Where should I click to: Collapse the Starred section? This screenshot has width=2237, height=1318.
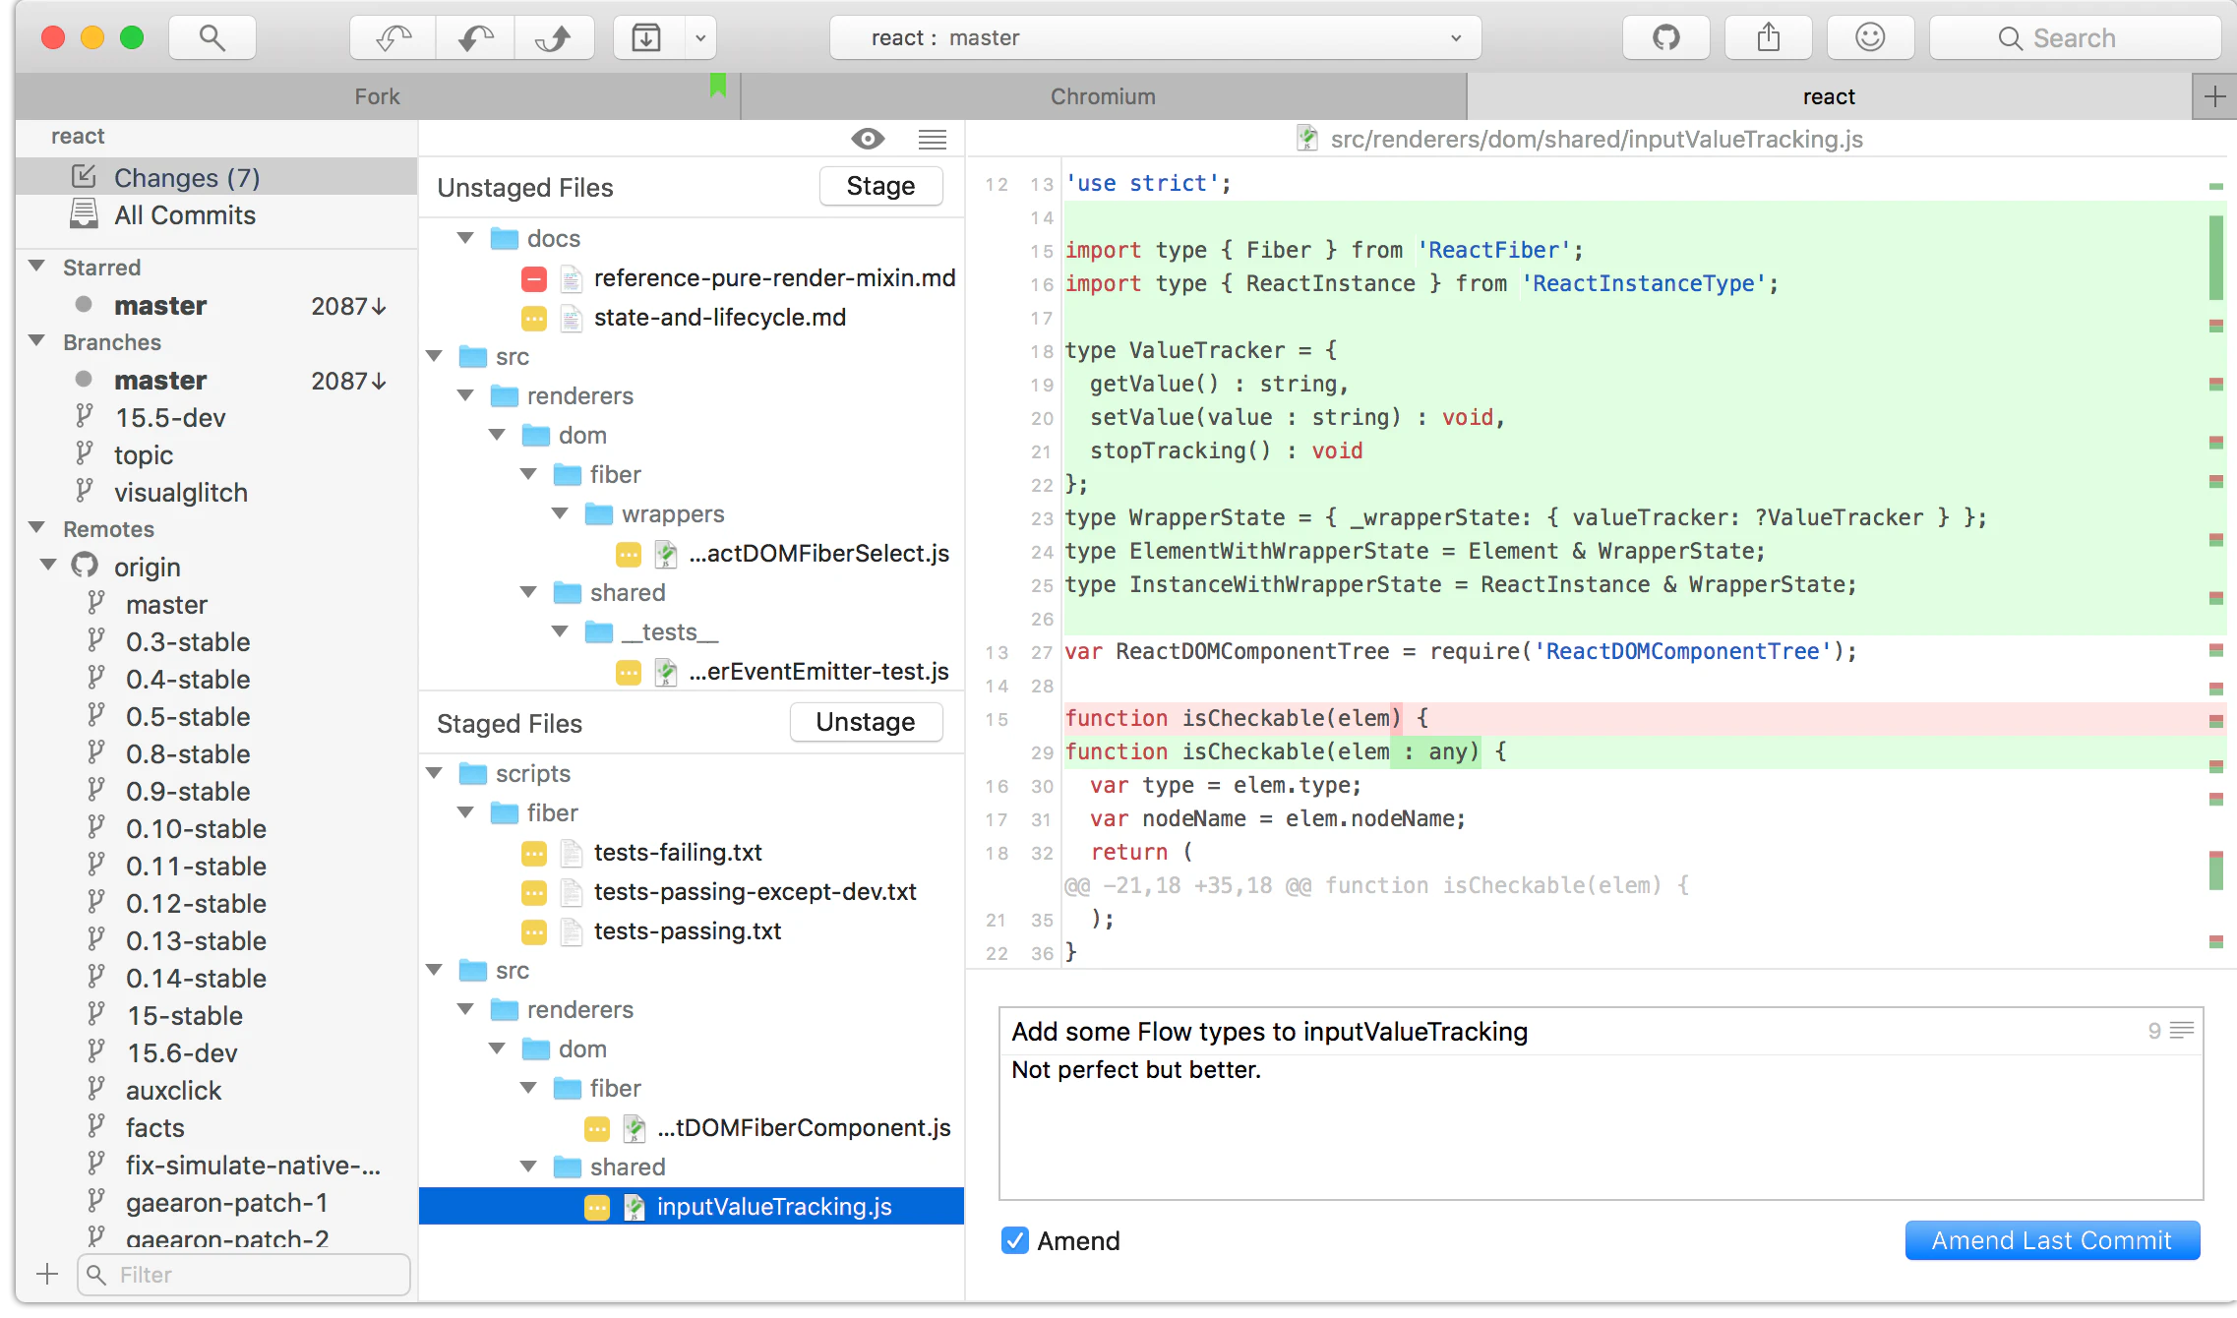click(x=37, y=267)
